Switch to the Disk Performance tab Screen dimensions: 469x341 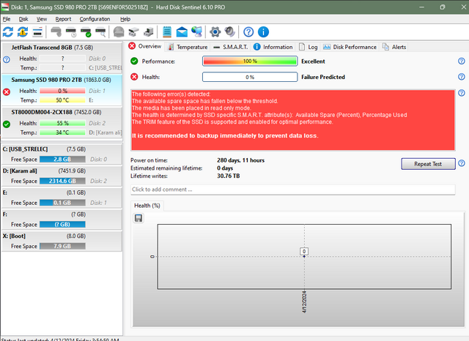[x=355, y=47]
